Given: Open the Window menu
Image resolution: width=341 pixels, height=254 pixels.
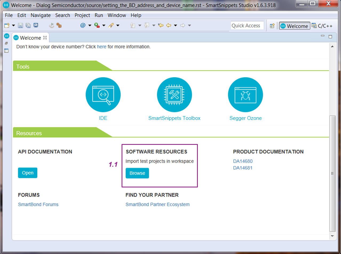Looking at the screenshot, I should (117, 15).
